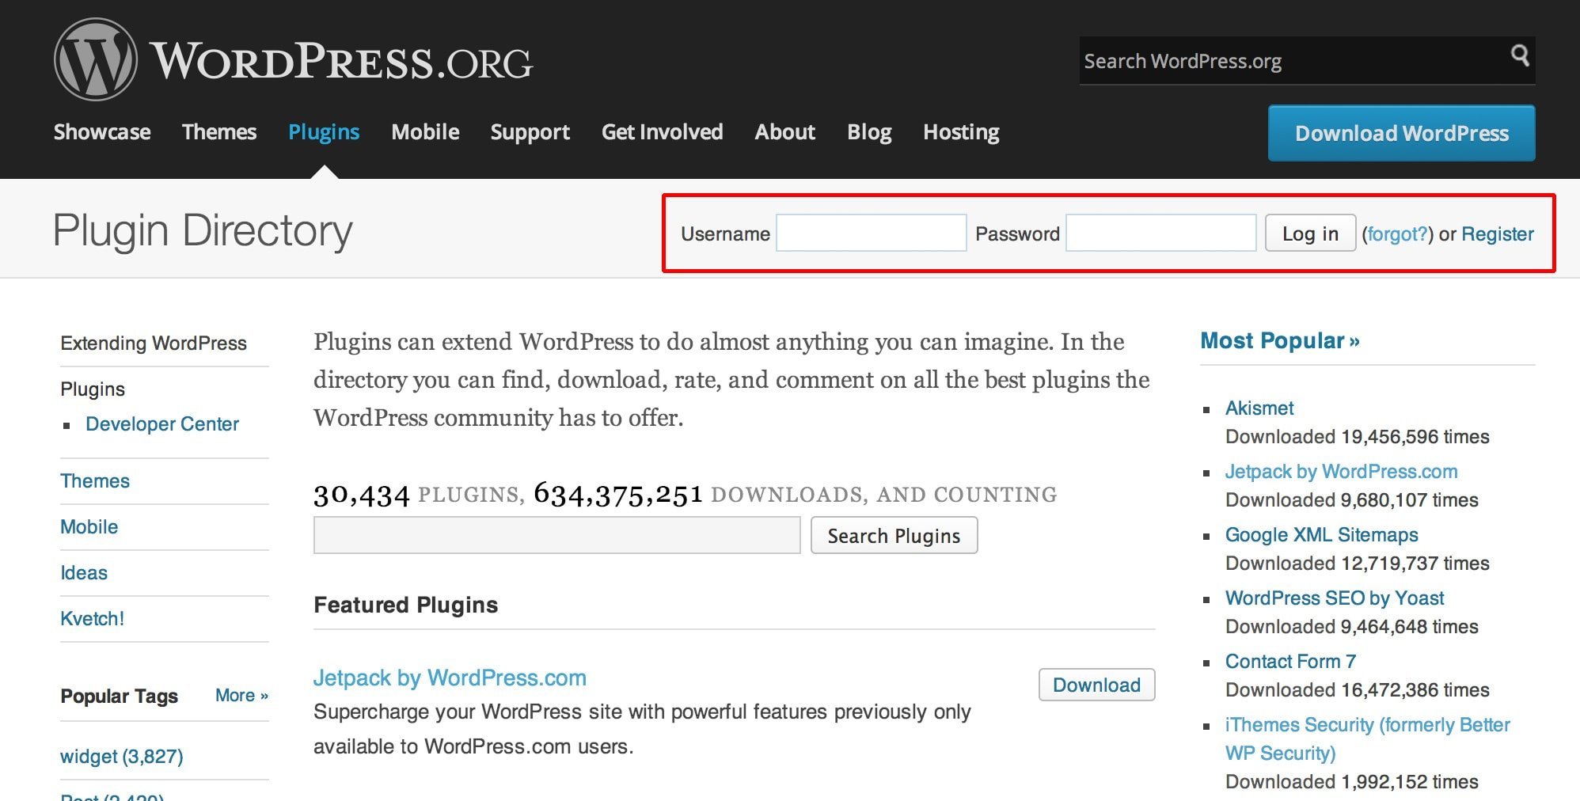Click the text Downloaded 1,992,152 times

pos(1351,782)
